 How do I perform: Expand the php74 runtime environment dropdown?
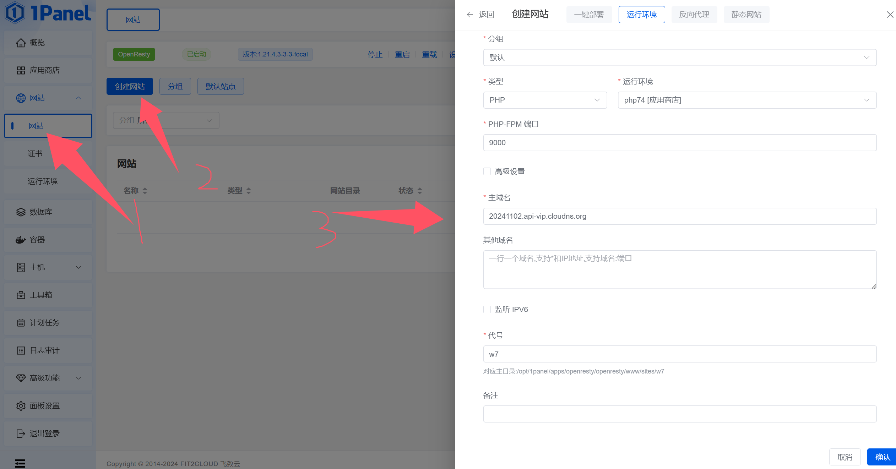[x=747, y=100]
